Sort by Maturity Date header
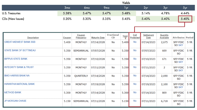The width and height of the screenshot is (197, 110). pyautogui.click(x=98, y=38)
